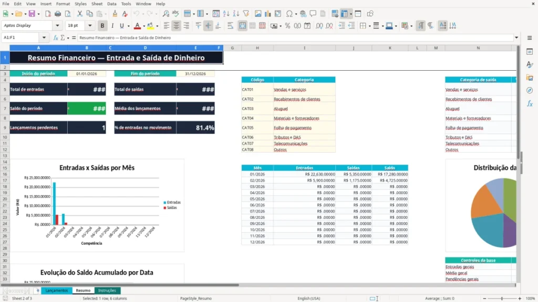This screenshot has width=538, height=302.
Task: Toggle Italic formatting
Action: 112,26
